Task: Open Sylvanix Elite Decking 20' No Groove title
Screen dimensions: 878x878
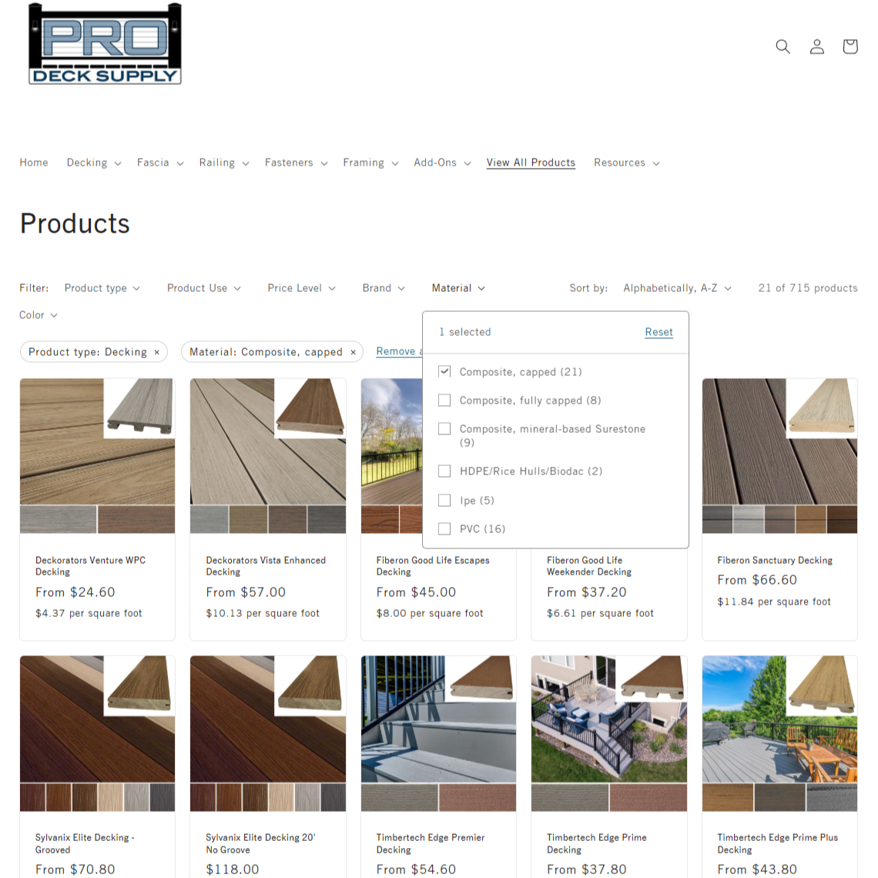Action: (x=260, y=843)
